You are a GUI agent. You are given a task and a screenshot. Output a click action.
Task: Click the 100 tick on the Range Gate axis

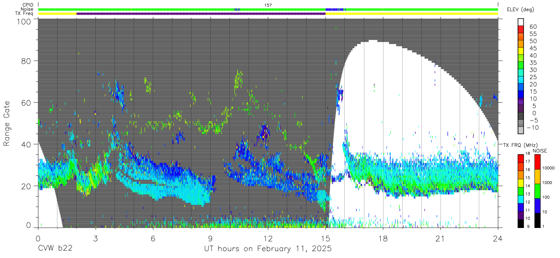pos(23,21)
